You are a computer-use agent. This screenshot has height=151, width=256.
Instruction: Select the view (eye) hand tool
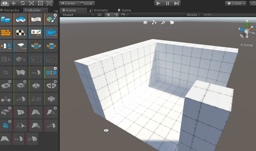point(4,3)
